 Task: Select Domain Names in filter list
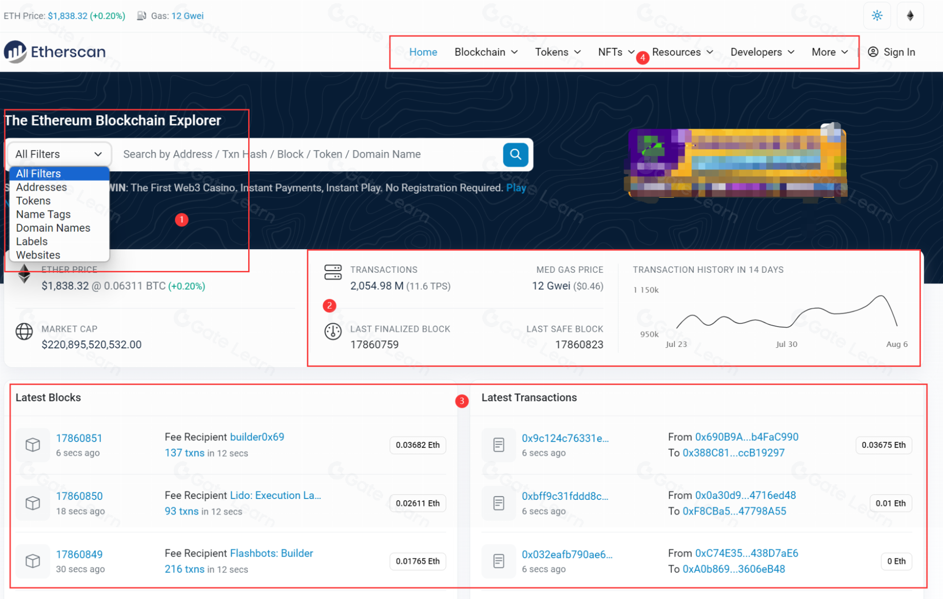coord(53,228)
